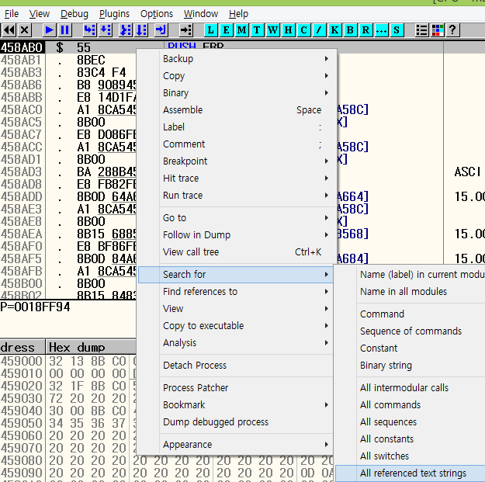Viewport: 485px width, 482px height.
Task: Expand the Appearance submenu
Action: click(x=236, y=444)
